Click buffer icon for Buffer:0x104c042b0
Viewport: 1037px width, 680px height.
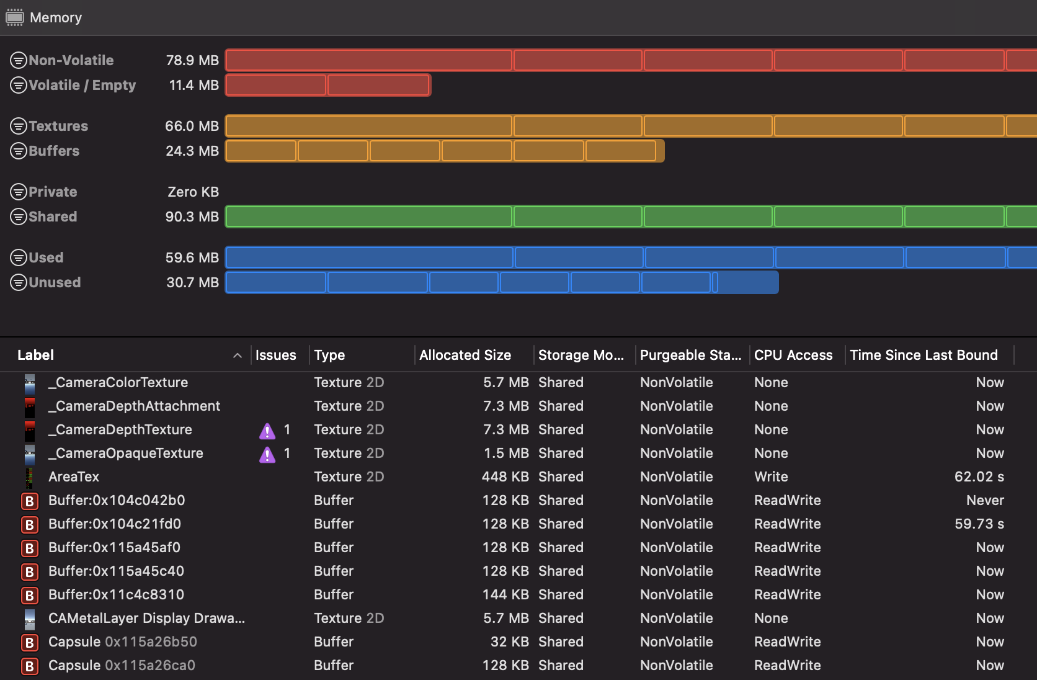pyautogui.click(x=29, y=501)
